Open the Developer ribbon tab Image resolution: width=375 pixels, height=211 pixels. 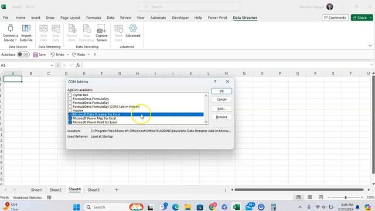pos(180,18)
